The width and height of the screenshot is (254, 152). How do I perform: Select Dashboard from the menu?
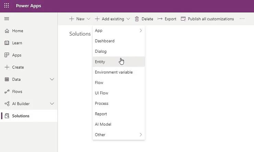coord(119,41)
